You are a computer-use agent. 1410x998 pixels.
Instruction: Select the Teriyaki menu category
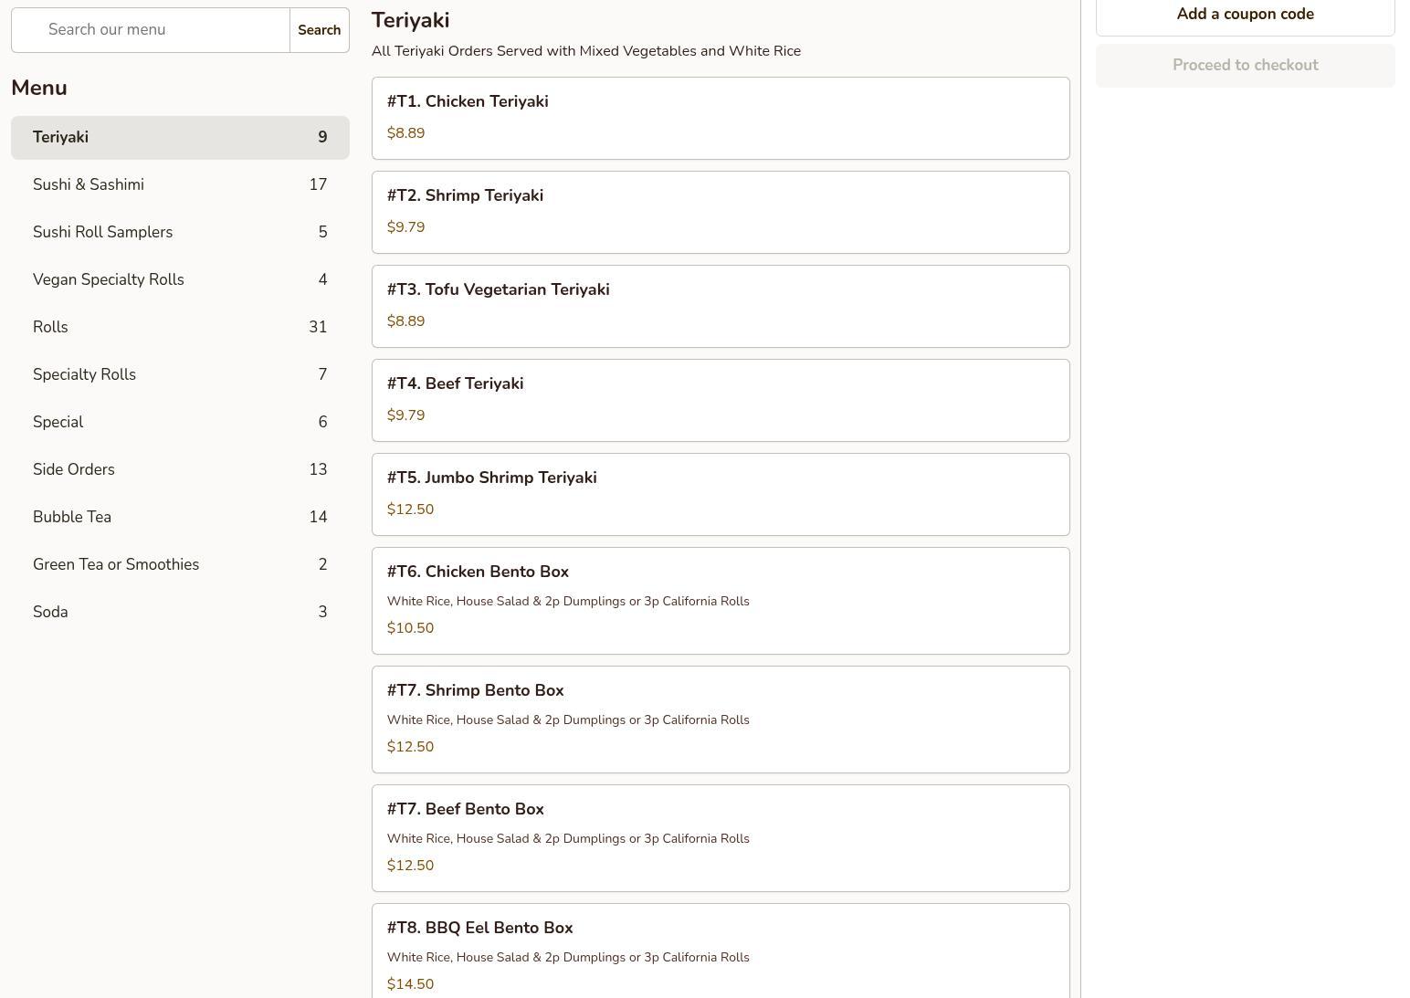pos(180,138)
